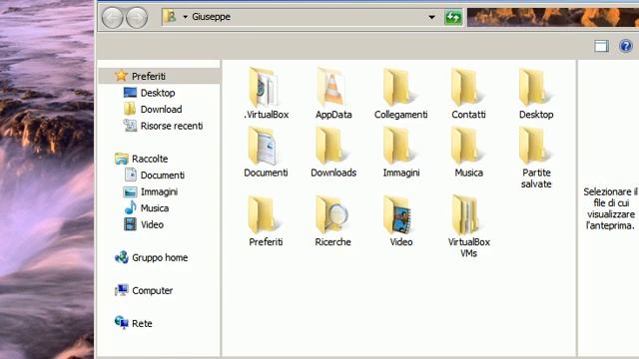Open address bar history dropdown arrow
Viewport: 639px width, 359px height.
(x=431, y=17)
